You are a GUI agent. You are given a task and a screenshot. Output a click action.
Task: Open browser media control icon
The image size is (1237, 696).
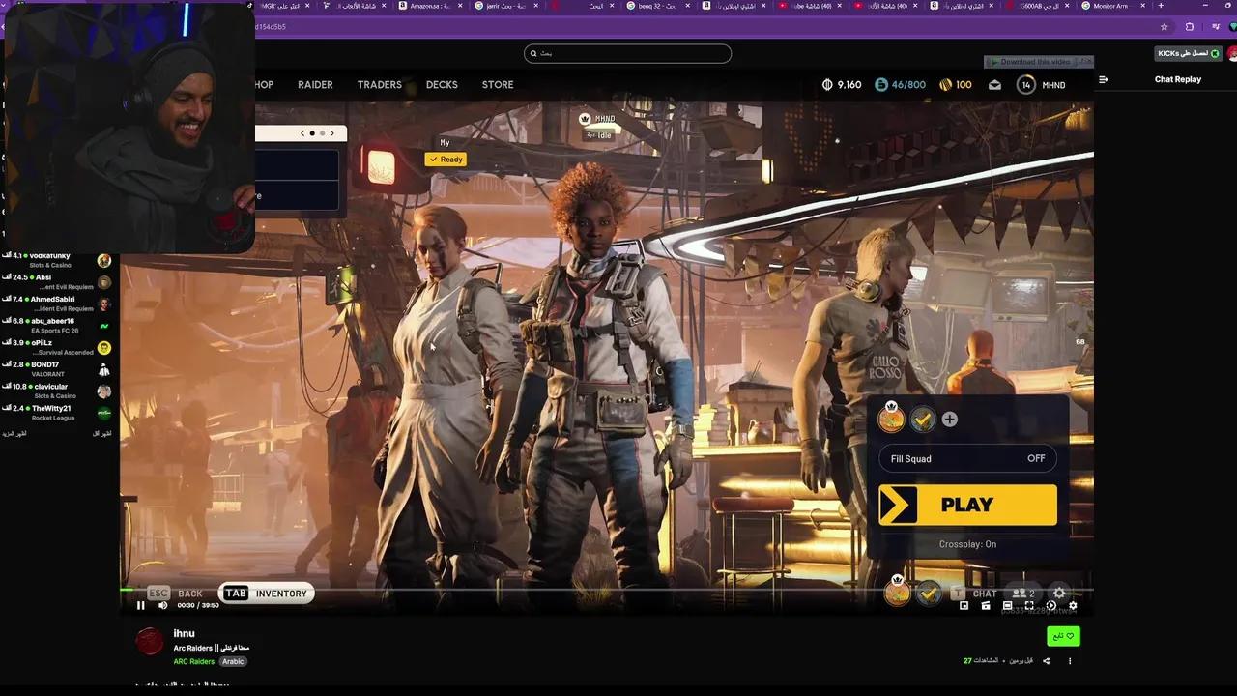tap(1215, 27)
